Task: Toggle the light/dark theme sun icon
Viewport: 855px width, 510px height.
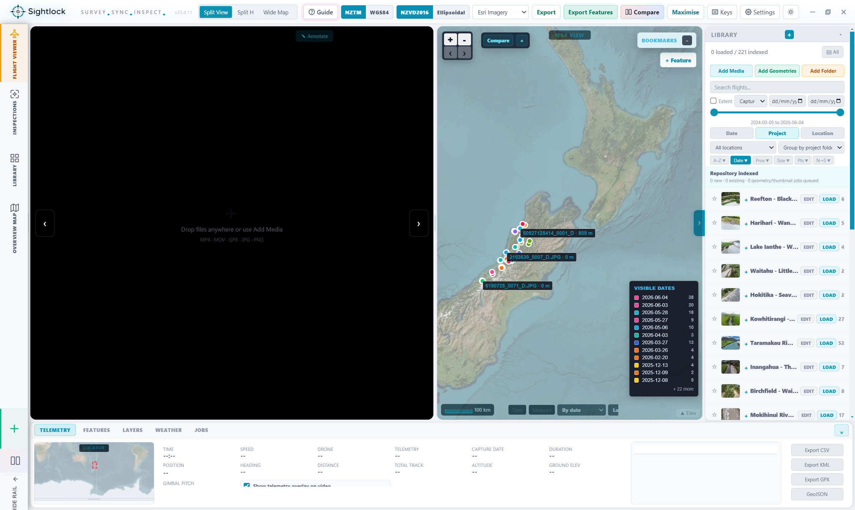Action: click(791, 12)
